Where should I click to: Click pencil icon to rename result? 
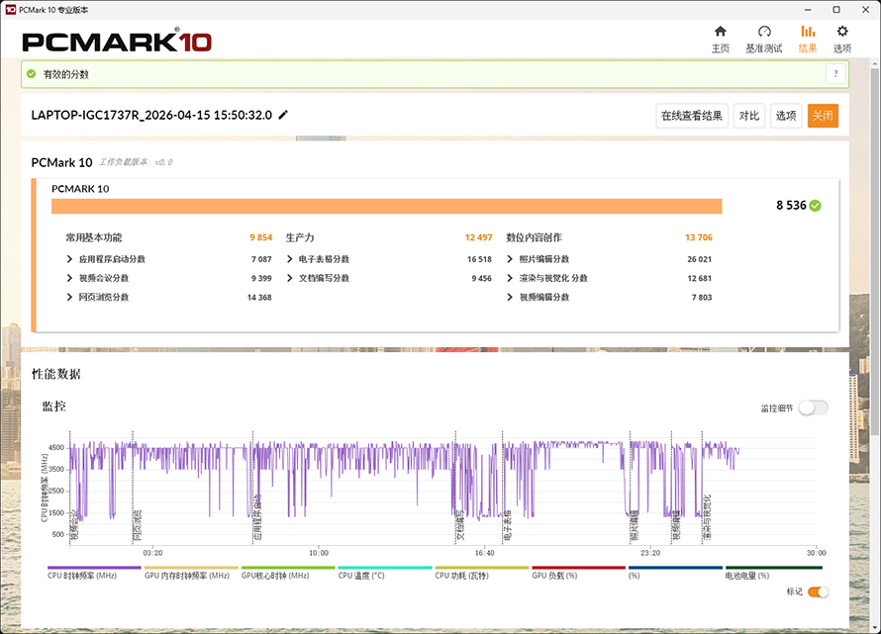point(283,115)
